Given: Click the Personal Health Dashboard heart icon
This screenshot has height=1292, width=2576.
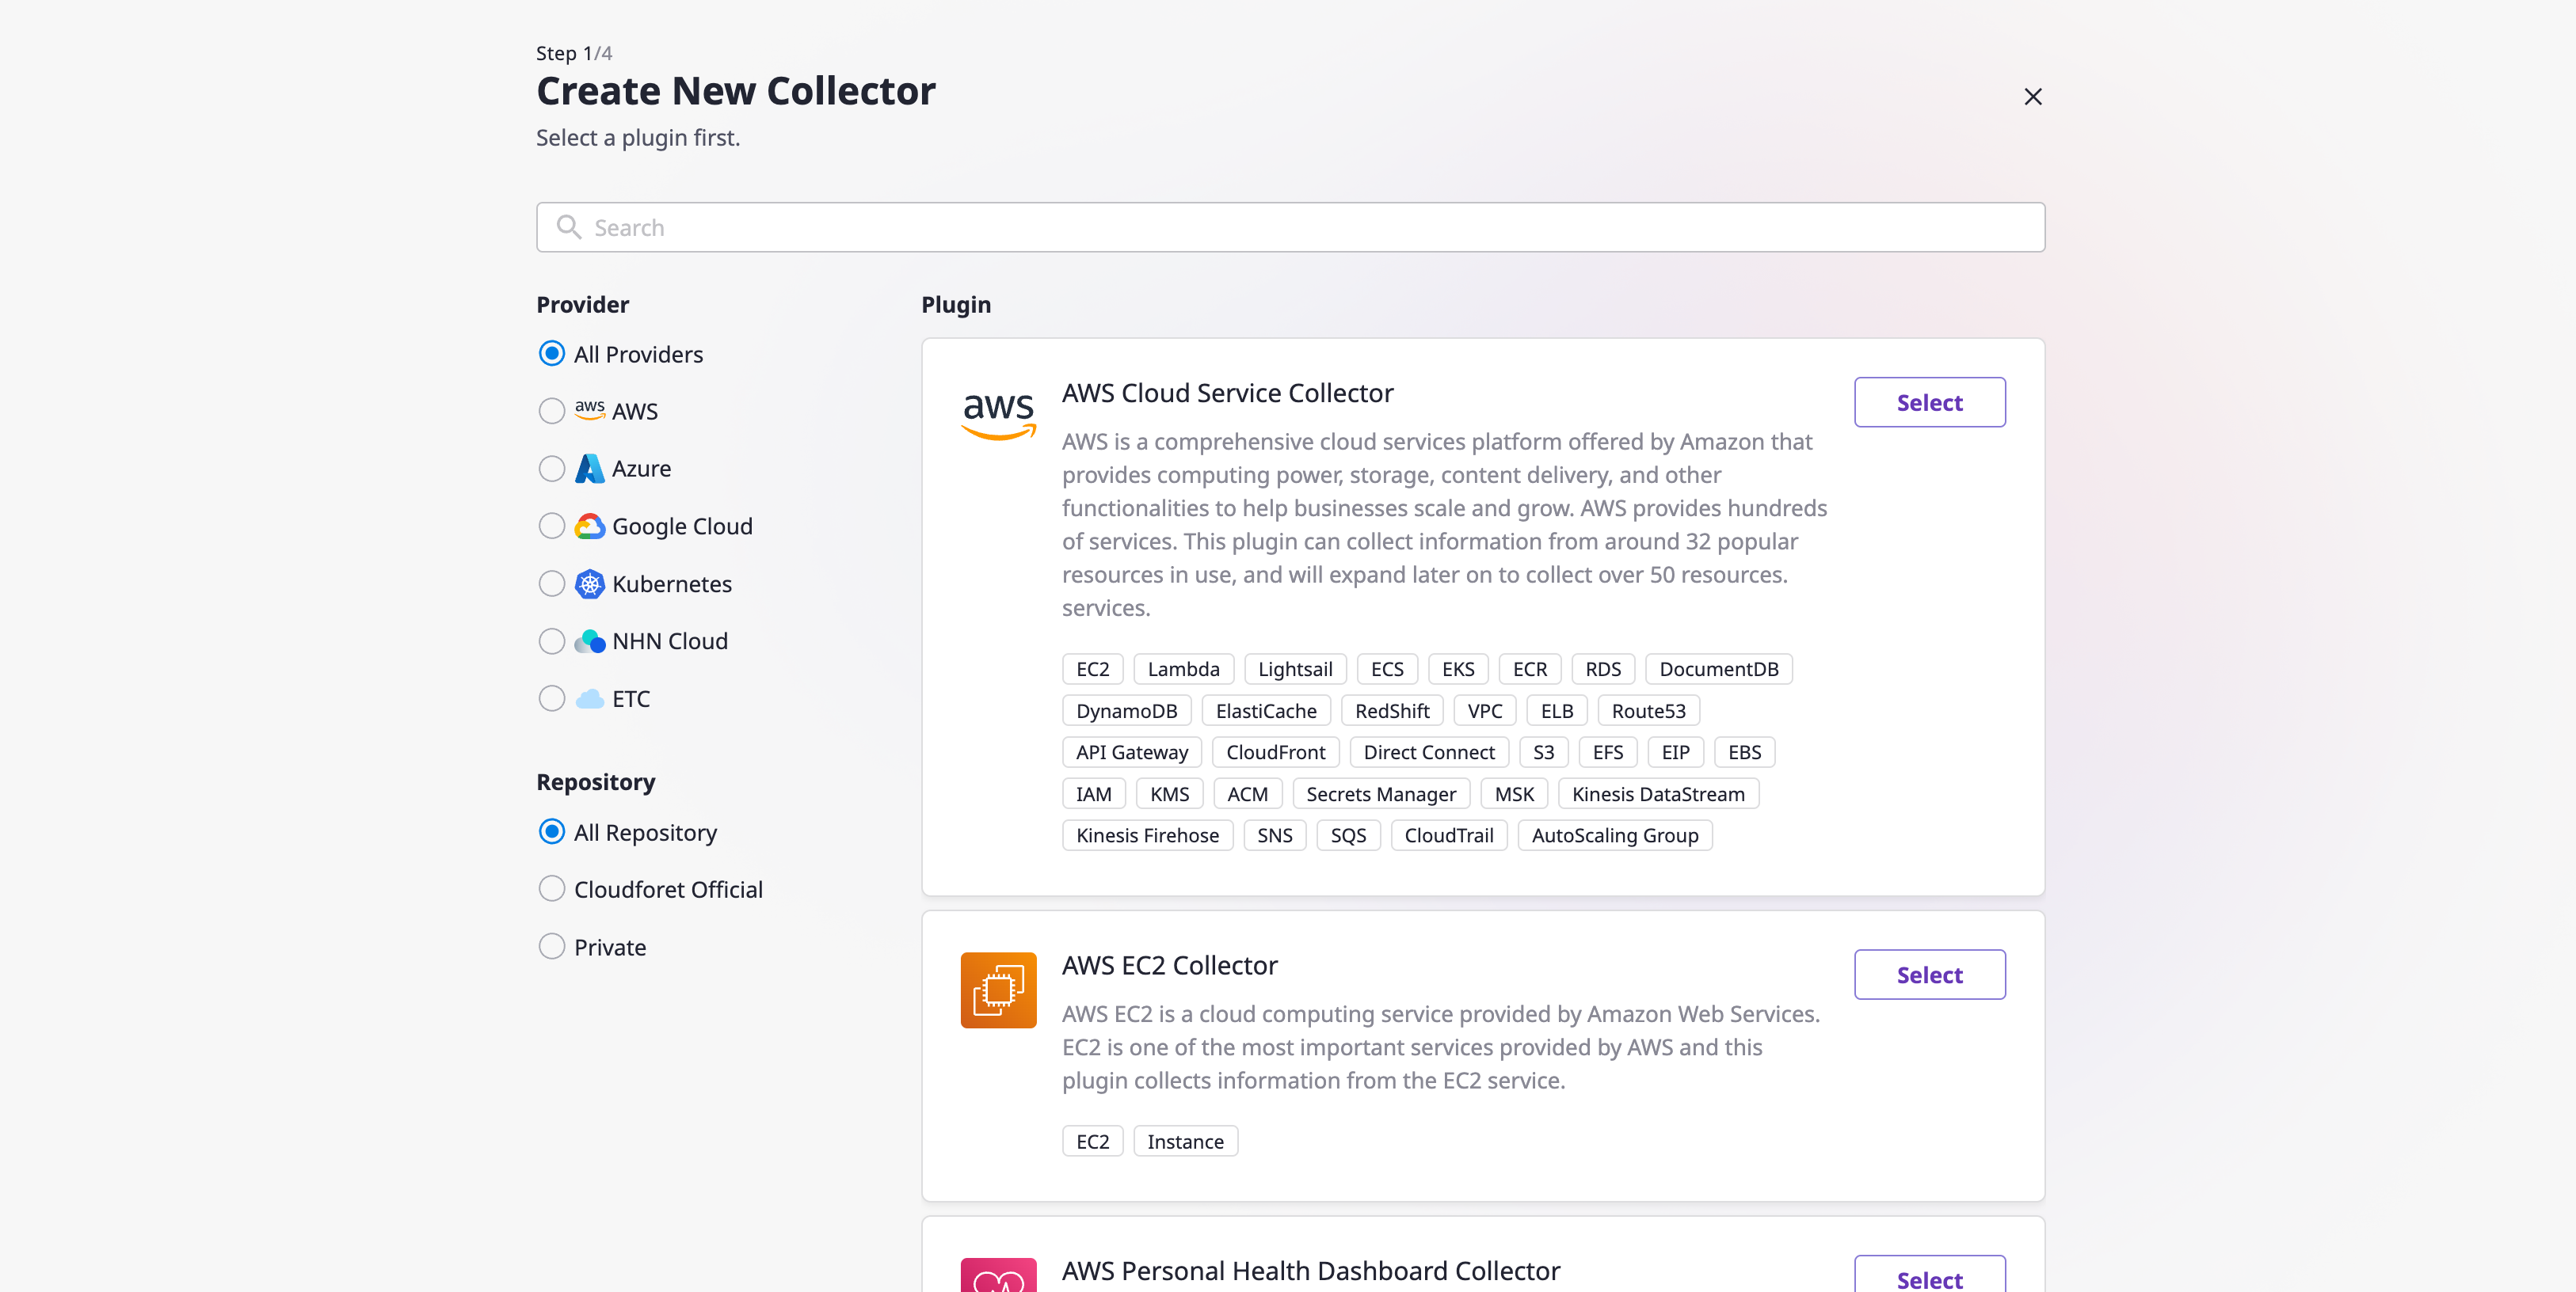Looking at the screenshot, I should tap(998, 1275).
